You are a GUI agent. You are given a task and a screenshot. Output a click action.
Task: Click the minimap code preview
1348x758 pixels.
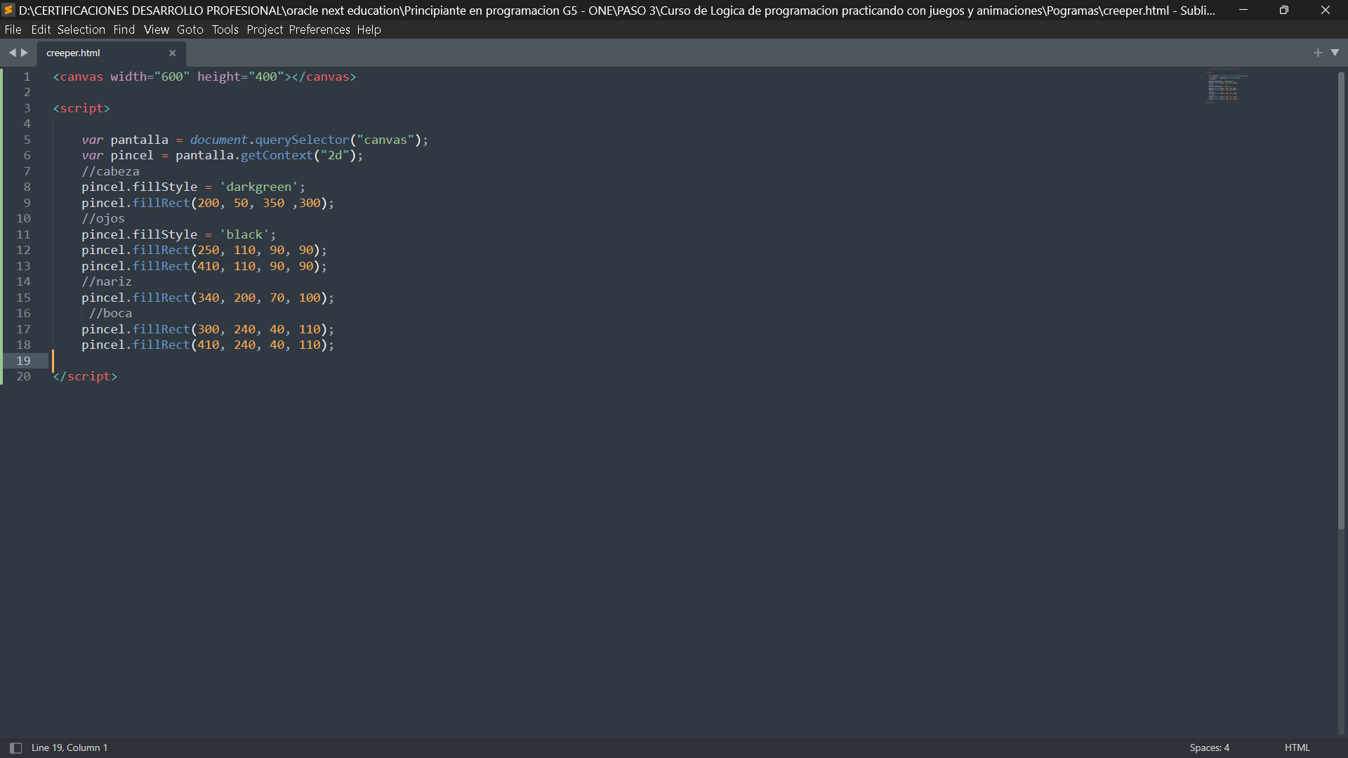(x=1227, y=86)
